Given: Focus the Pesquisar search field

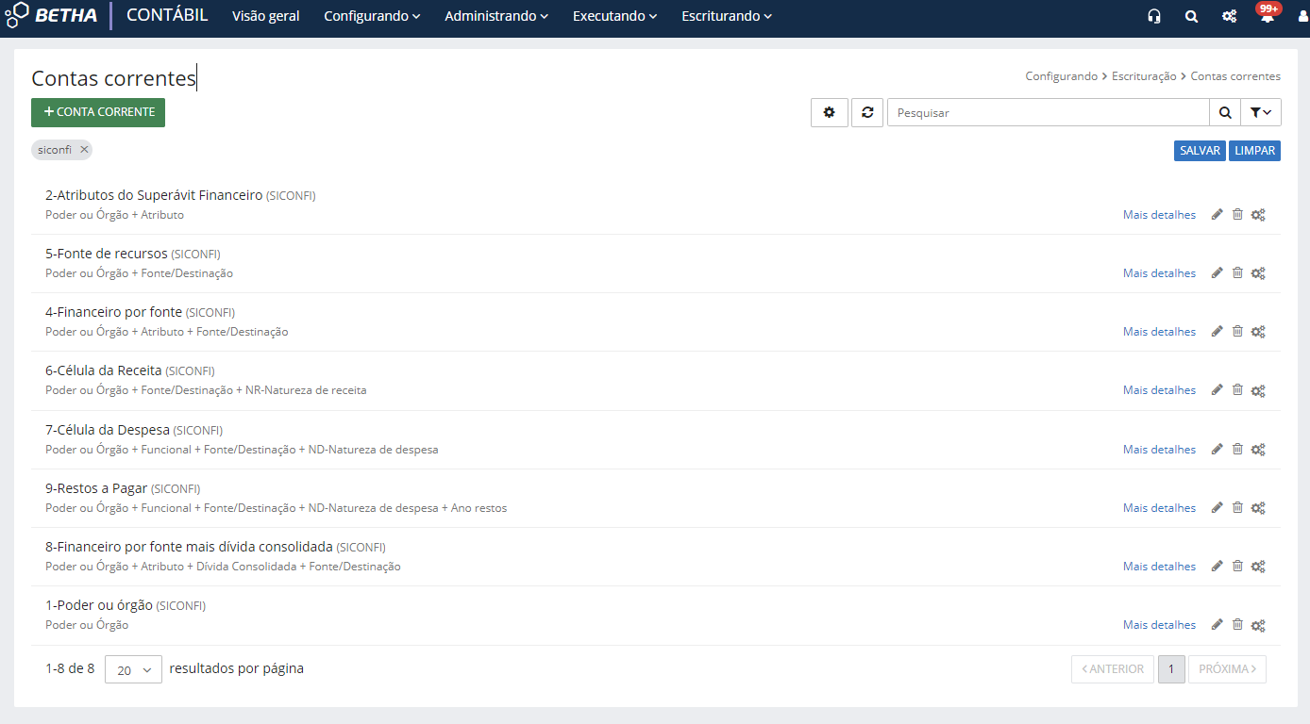Looking at the screenshot, I should [x=1049, y=112].
